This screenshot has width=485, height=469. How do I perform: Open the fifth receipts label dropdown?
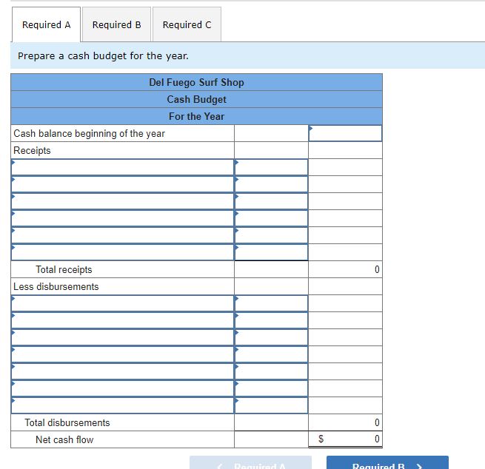pyautogui.click(x=122, y=235)
